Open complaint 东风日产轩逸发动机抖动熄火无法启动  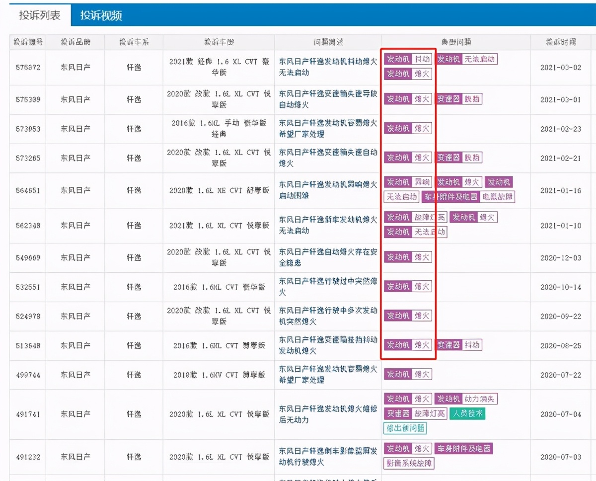tap(328, 67)
